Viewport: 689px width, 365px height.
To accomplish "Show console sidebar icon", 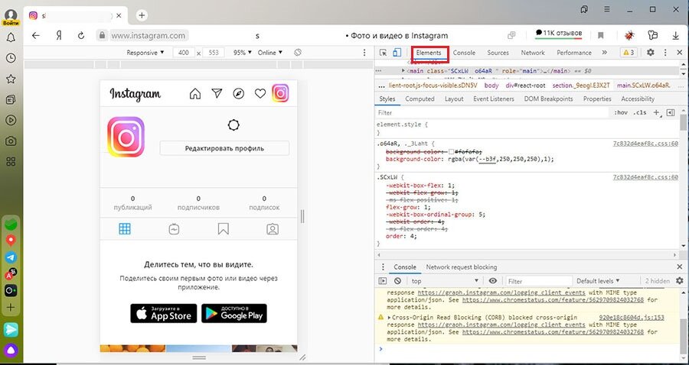I will (x=383, y=281).
